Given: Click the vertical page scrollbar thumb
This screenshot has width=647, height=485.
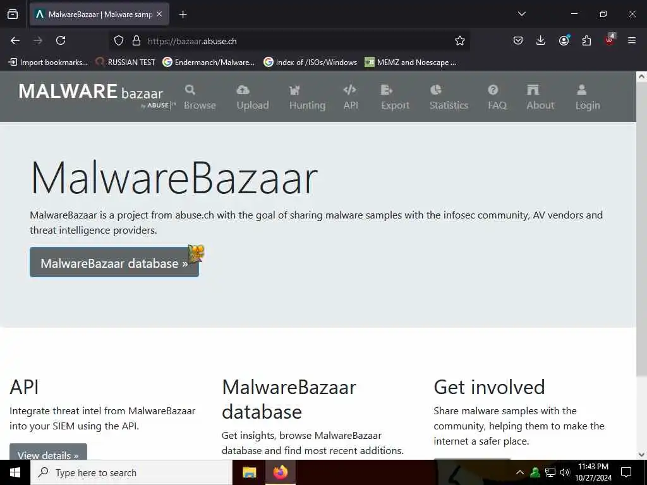Looking at the screenshot, I should click(x=641, y=229).
